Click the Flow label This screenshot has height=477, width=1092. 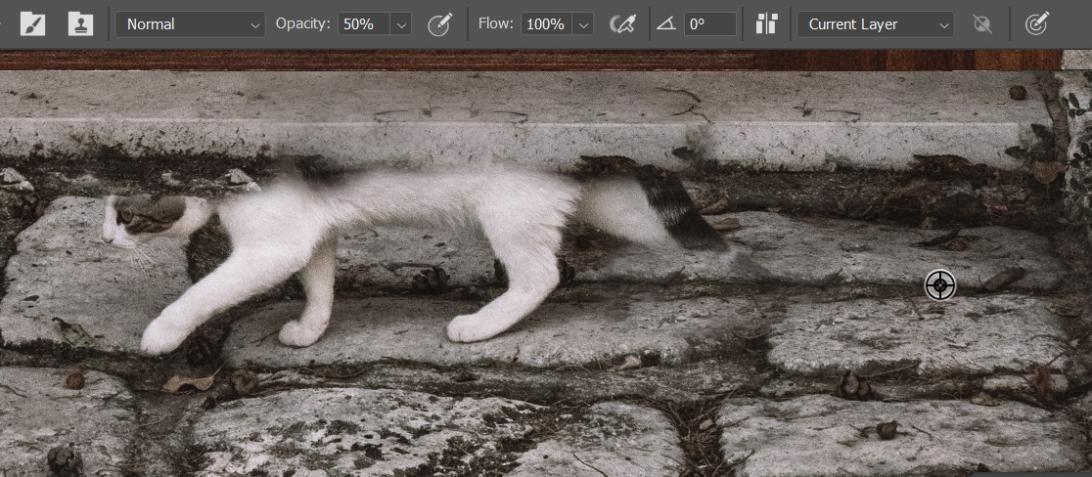495,24
